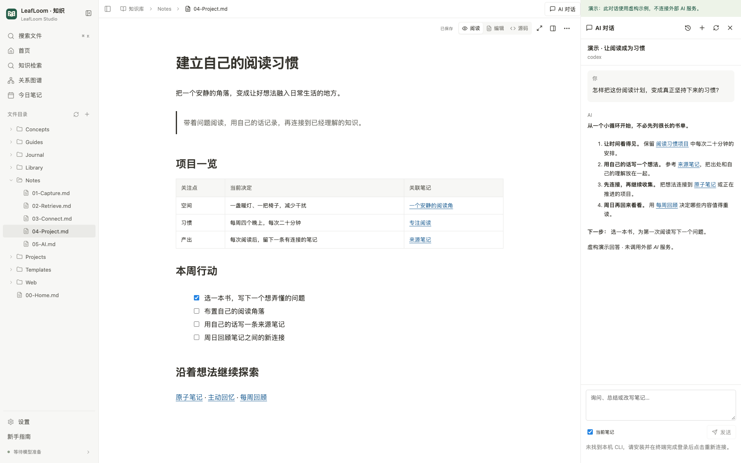Expand the Projects folder
The image size is (741, 463).
click(x=11, y=257)
